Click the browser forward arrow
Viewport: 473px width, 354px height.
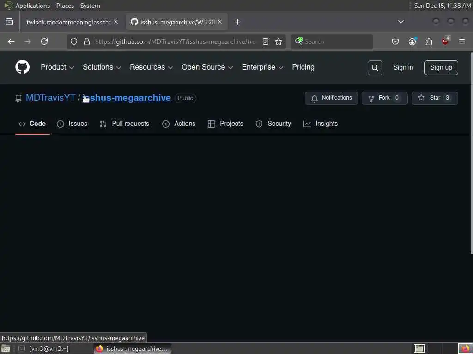[x=28, y=41]
